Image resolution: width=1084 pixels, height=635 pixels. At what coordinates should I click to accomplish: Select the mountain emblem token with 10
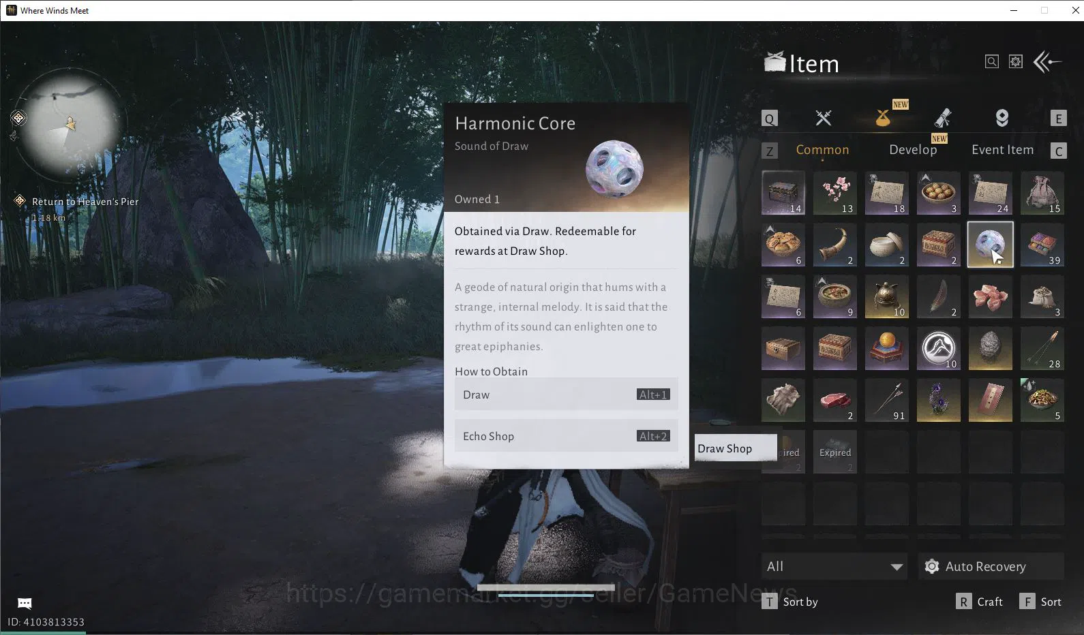pyautogui.click(x=939, y=348)
